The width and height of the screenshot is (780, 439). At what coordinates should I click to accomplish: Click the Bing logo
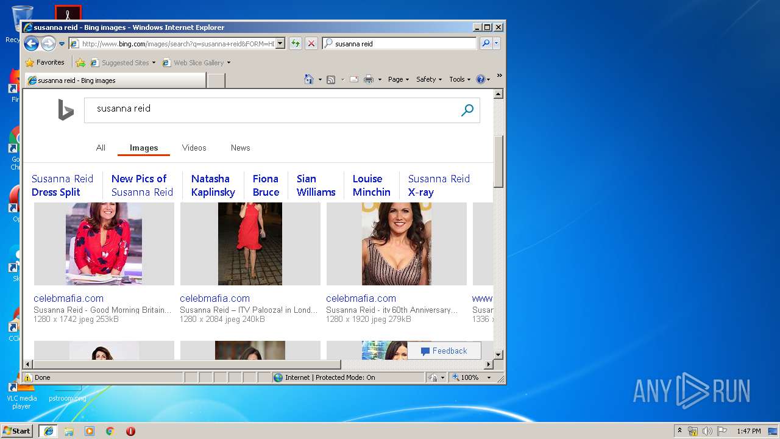pyautogui.click(x=66, y=110)
